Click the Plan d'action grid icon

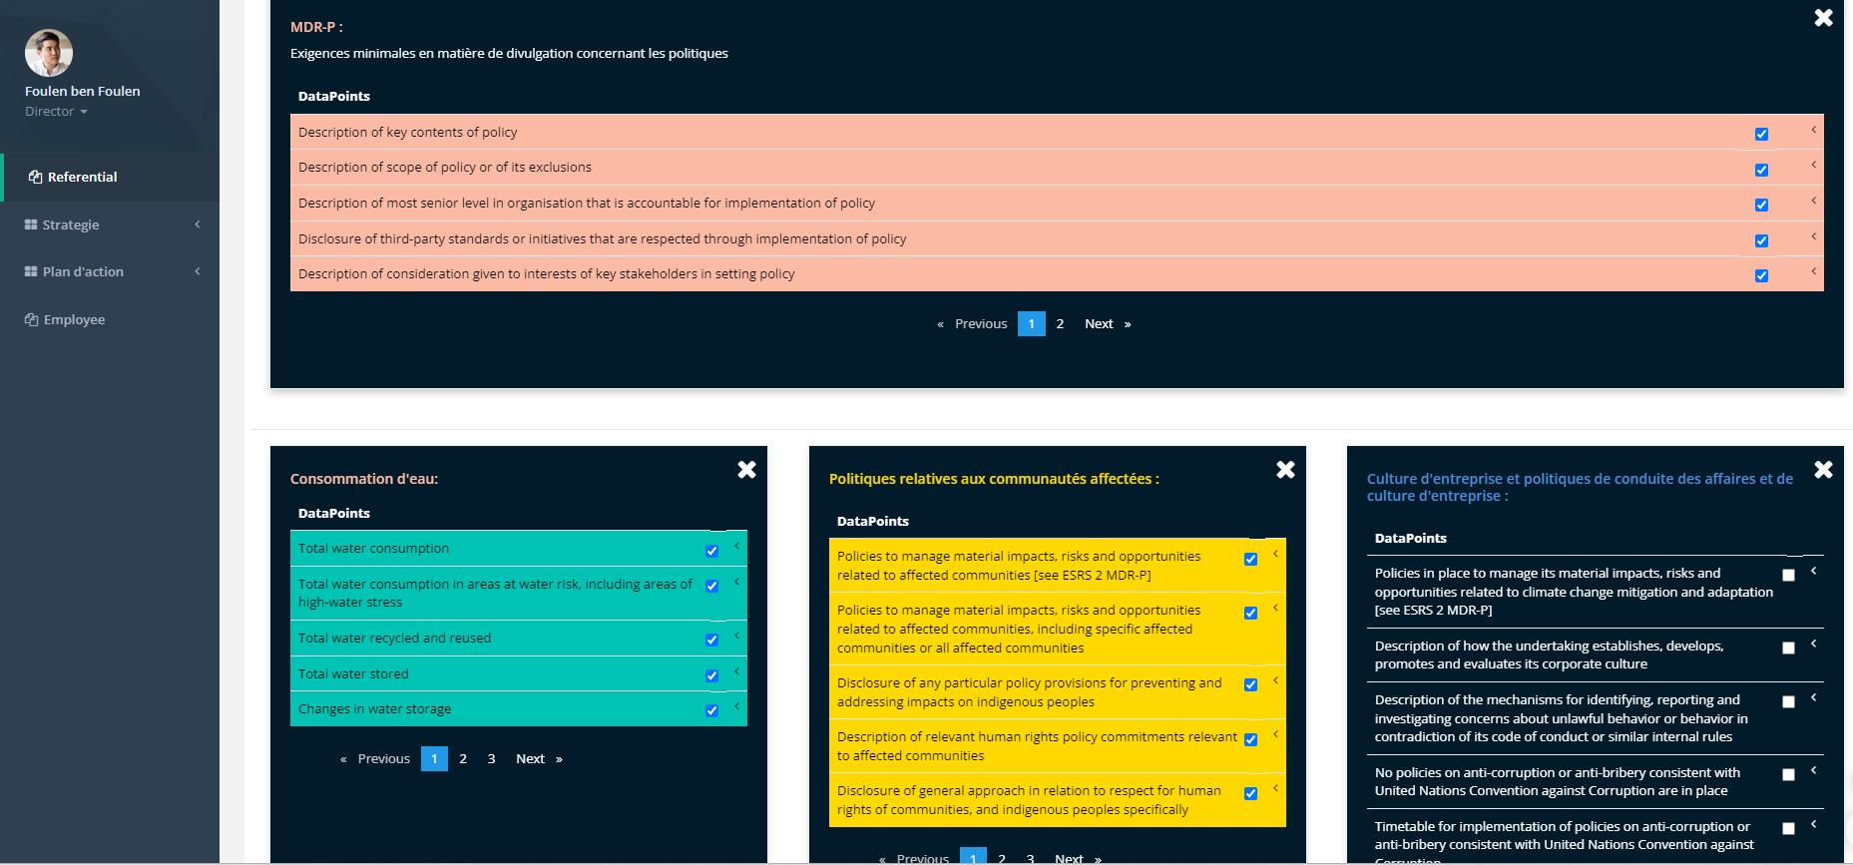(x=31, y=271)
